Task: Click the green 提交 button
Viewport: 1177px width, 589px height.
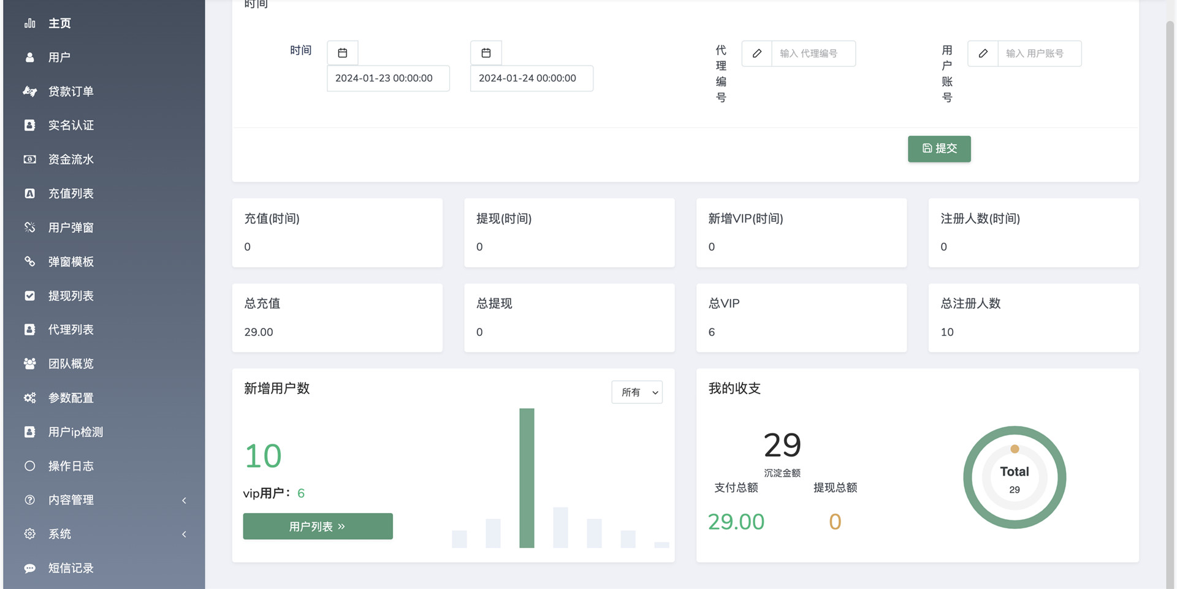Action: coord(939,149)
